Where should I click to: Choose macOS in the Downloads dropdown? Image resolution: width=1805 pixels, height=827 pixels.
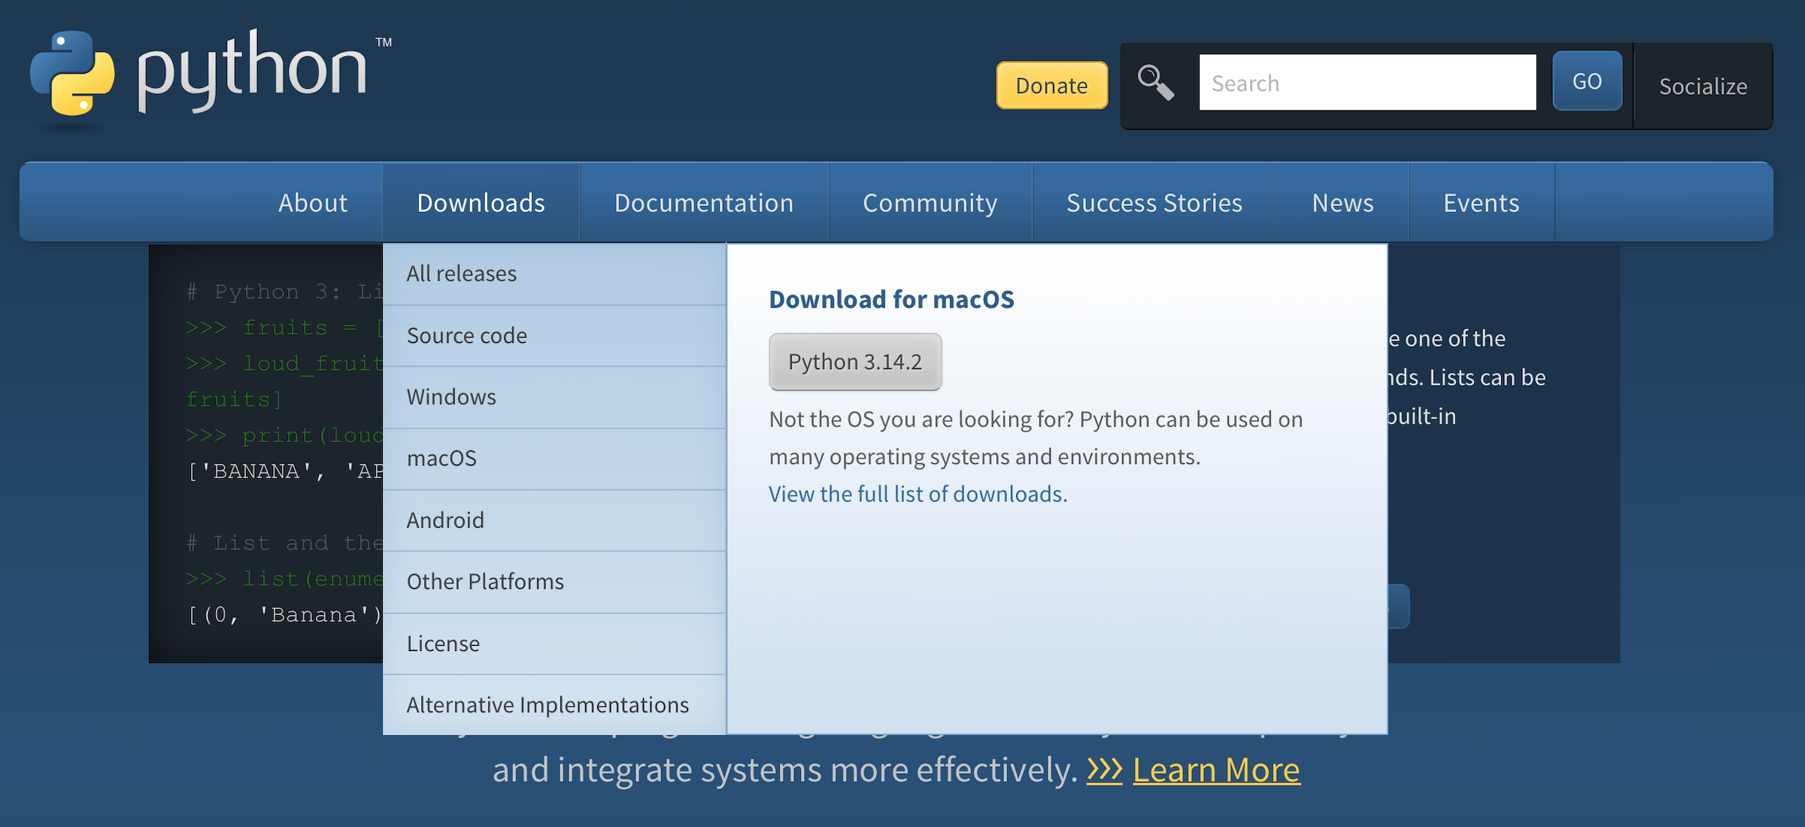pyautogui.click(x=554, y=459)
